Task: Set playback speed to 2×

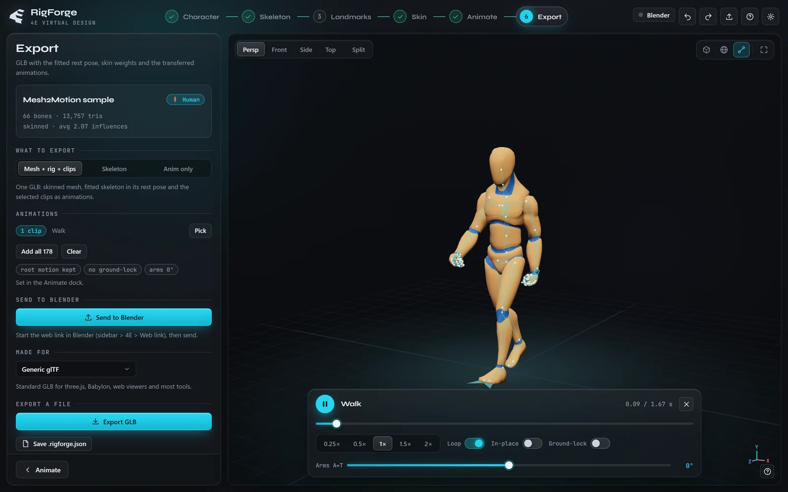Action: coord(428,444)
